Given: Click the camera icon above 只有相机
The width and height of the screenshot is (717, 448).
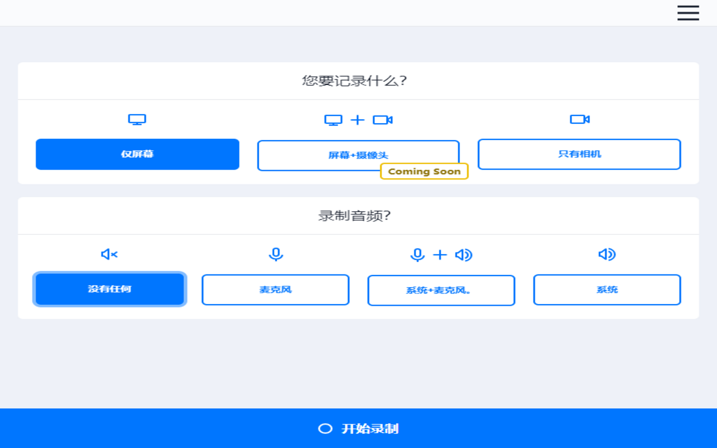Looking at the screenshot, I should 580,119.
